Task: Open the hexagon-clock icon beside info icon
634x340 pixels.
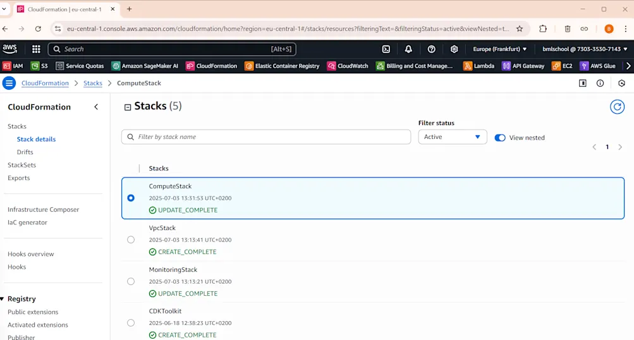Action: pos(621,83)
